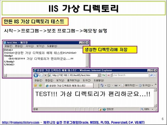Screen dimensions: 167x125
Task: Click the <title> line in Notepad
Action: (40, 53)
